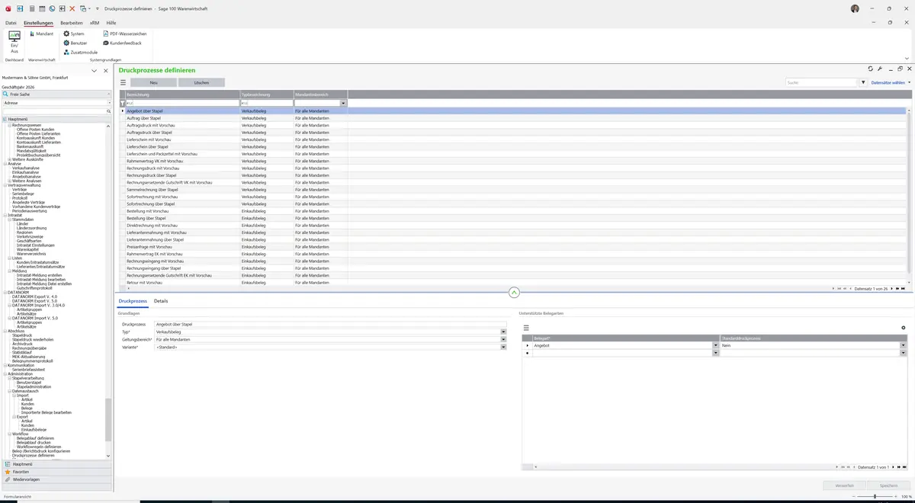Click the Suche input field

[x=822, y=82]
